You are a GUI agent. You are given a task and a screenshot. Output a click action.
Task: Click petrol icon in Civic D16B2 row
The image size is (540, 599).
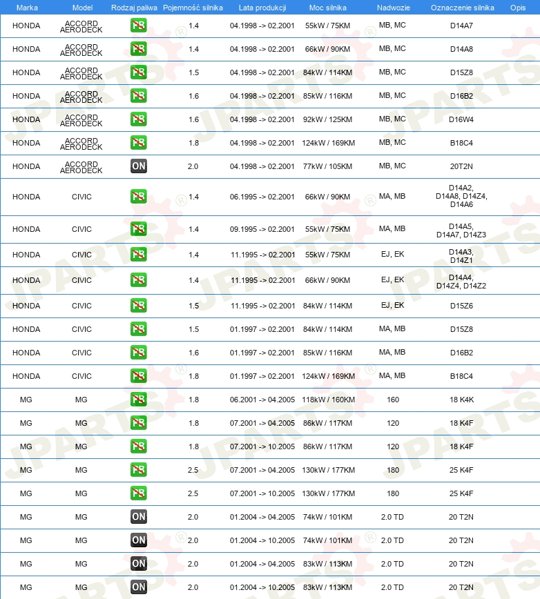point(138,353)
